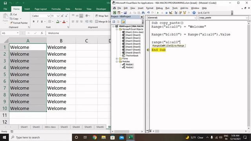Image resolution: width=251 pixels, height=141 pixels.
Task: Open the copy_paste procedure dropdown
Action: 247,18
